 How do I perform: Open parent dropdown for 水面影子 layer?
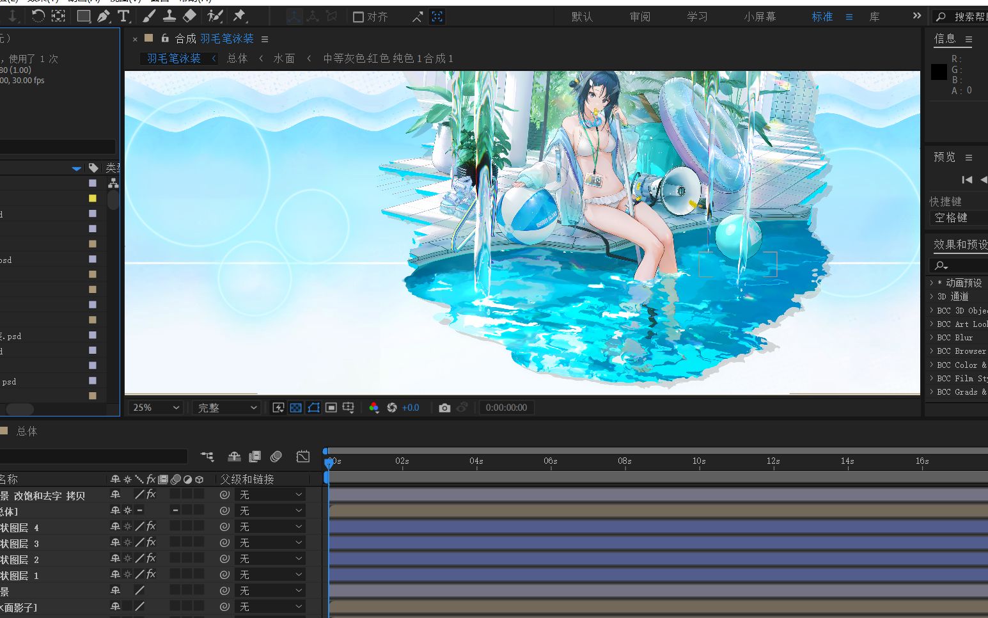(271, 606)
